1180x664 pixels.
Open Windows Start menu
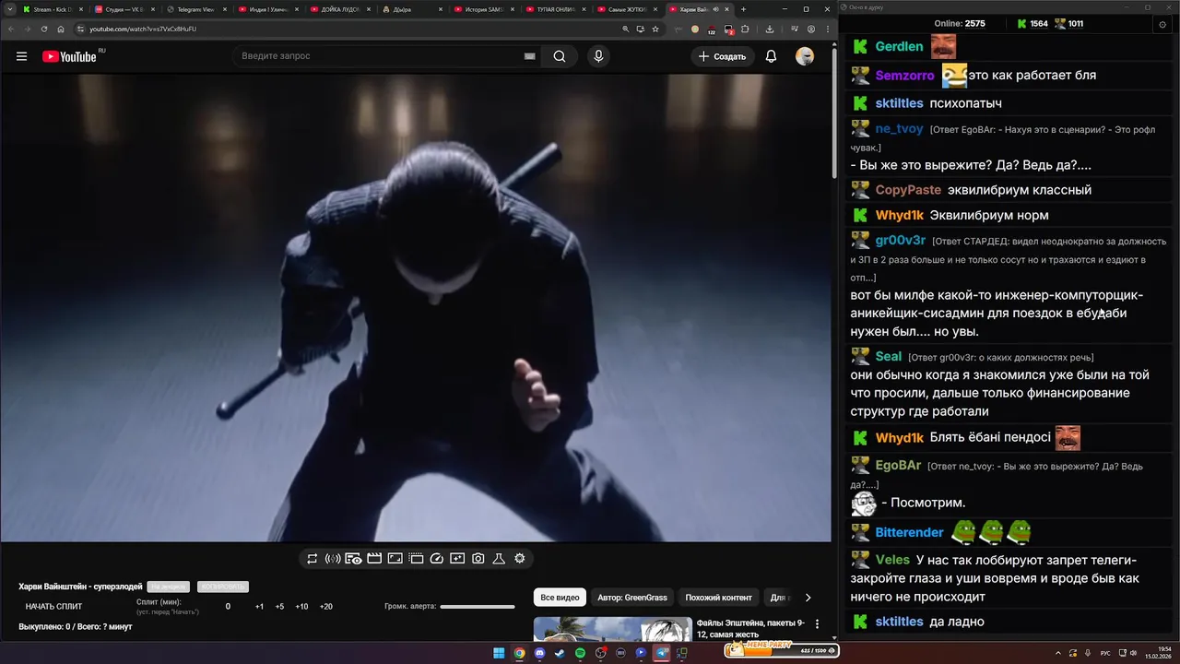[x=499, y=653]
